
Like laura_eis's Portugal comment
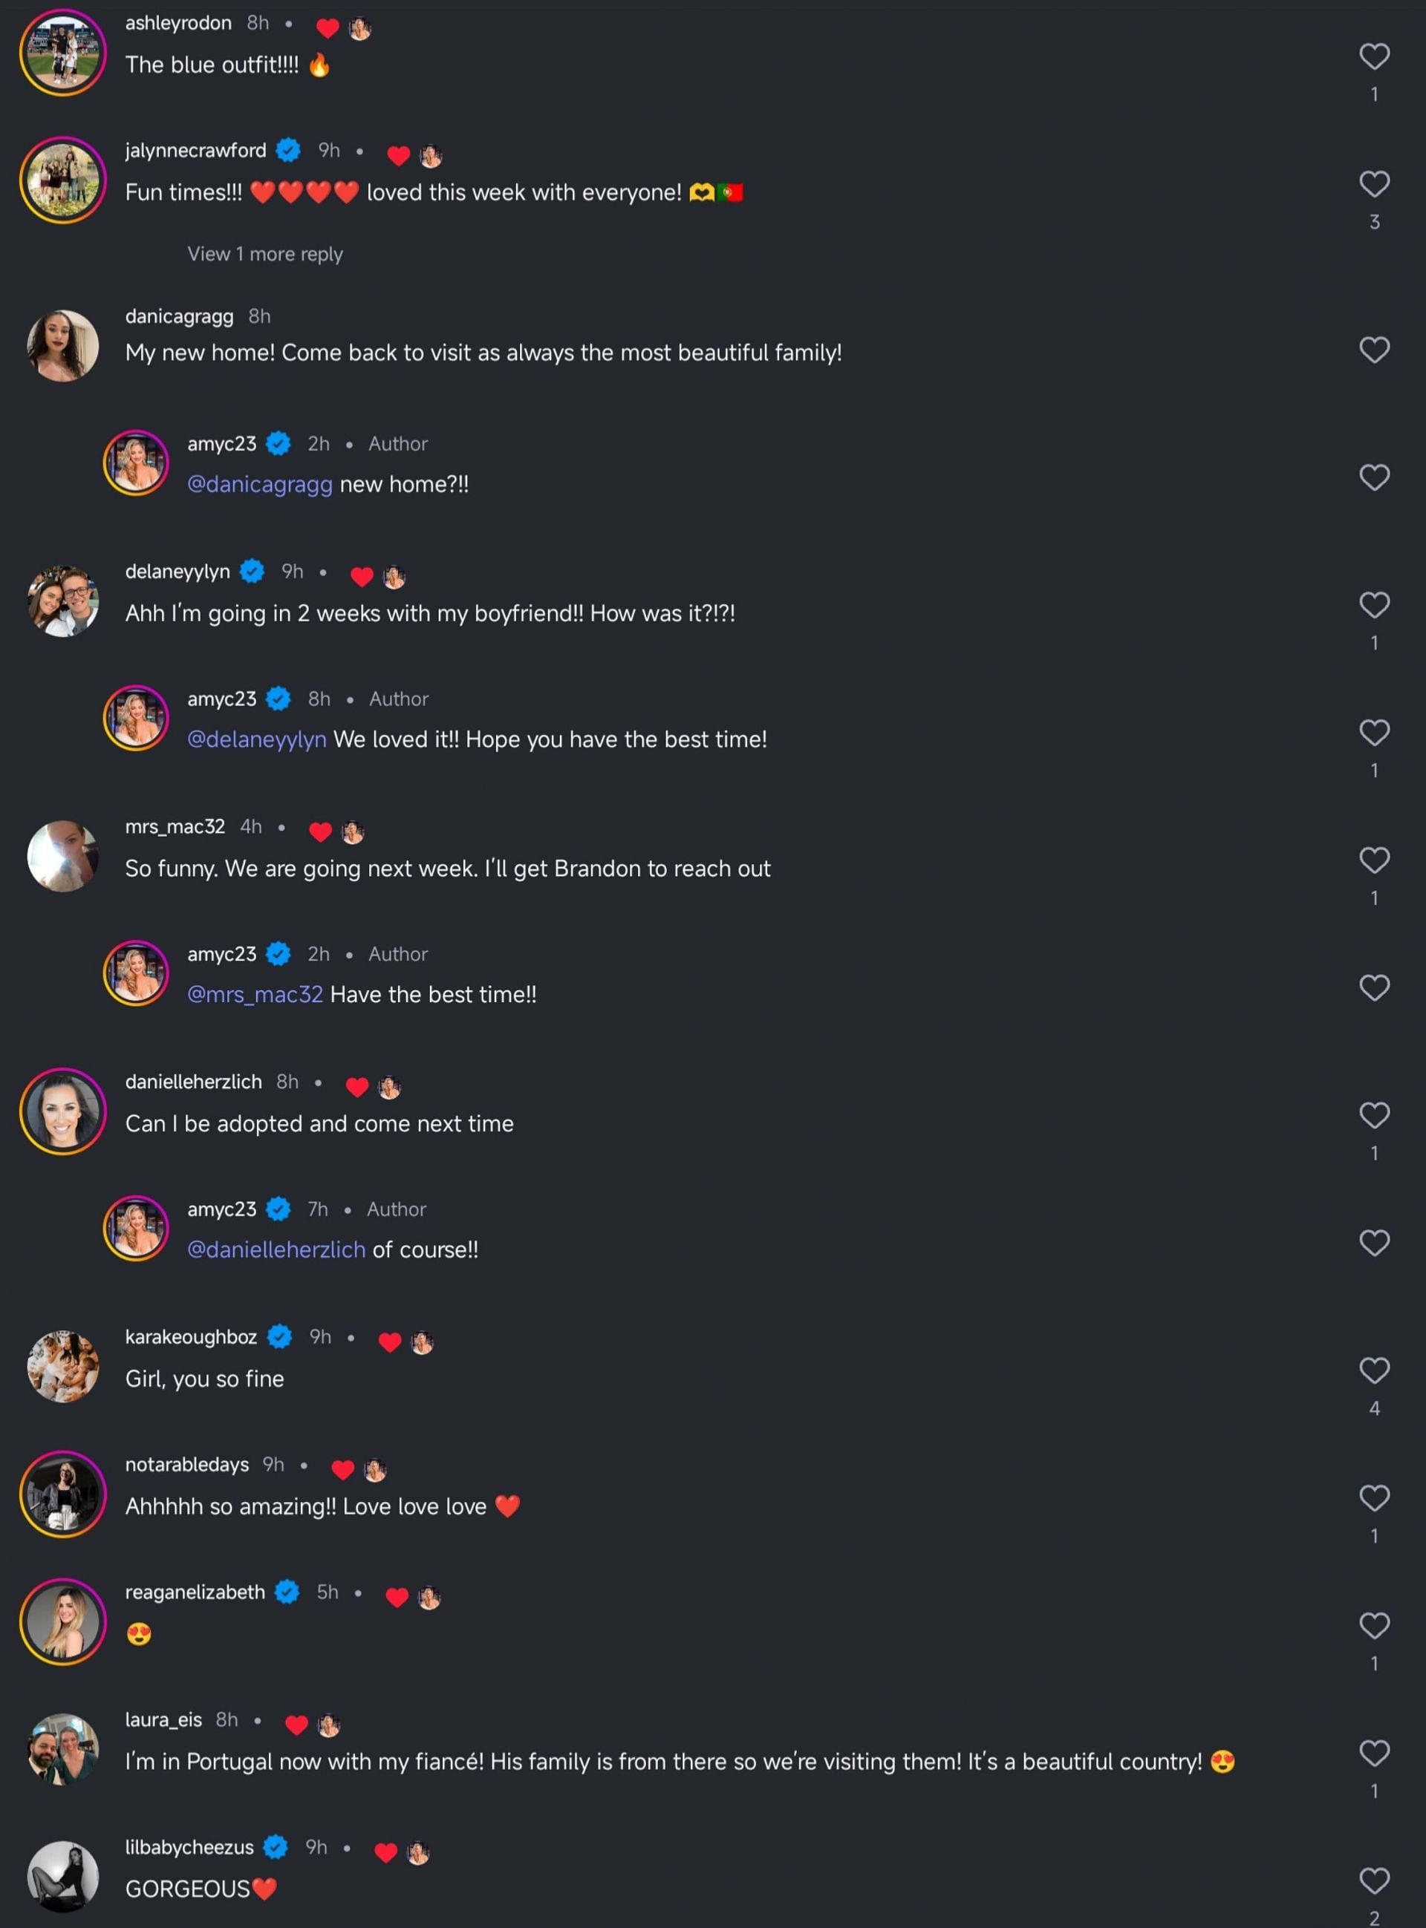coord(1373,1753)
